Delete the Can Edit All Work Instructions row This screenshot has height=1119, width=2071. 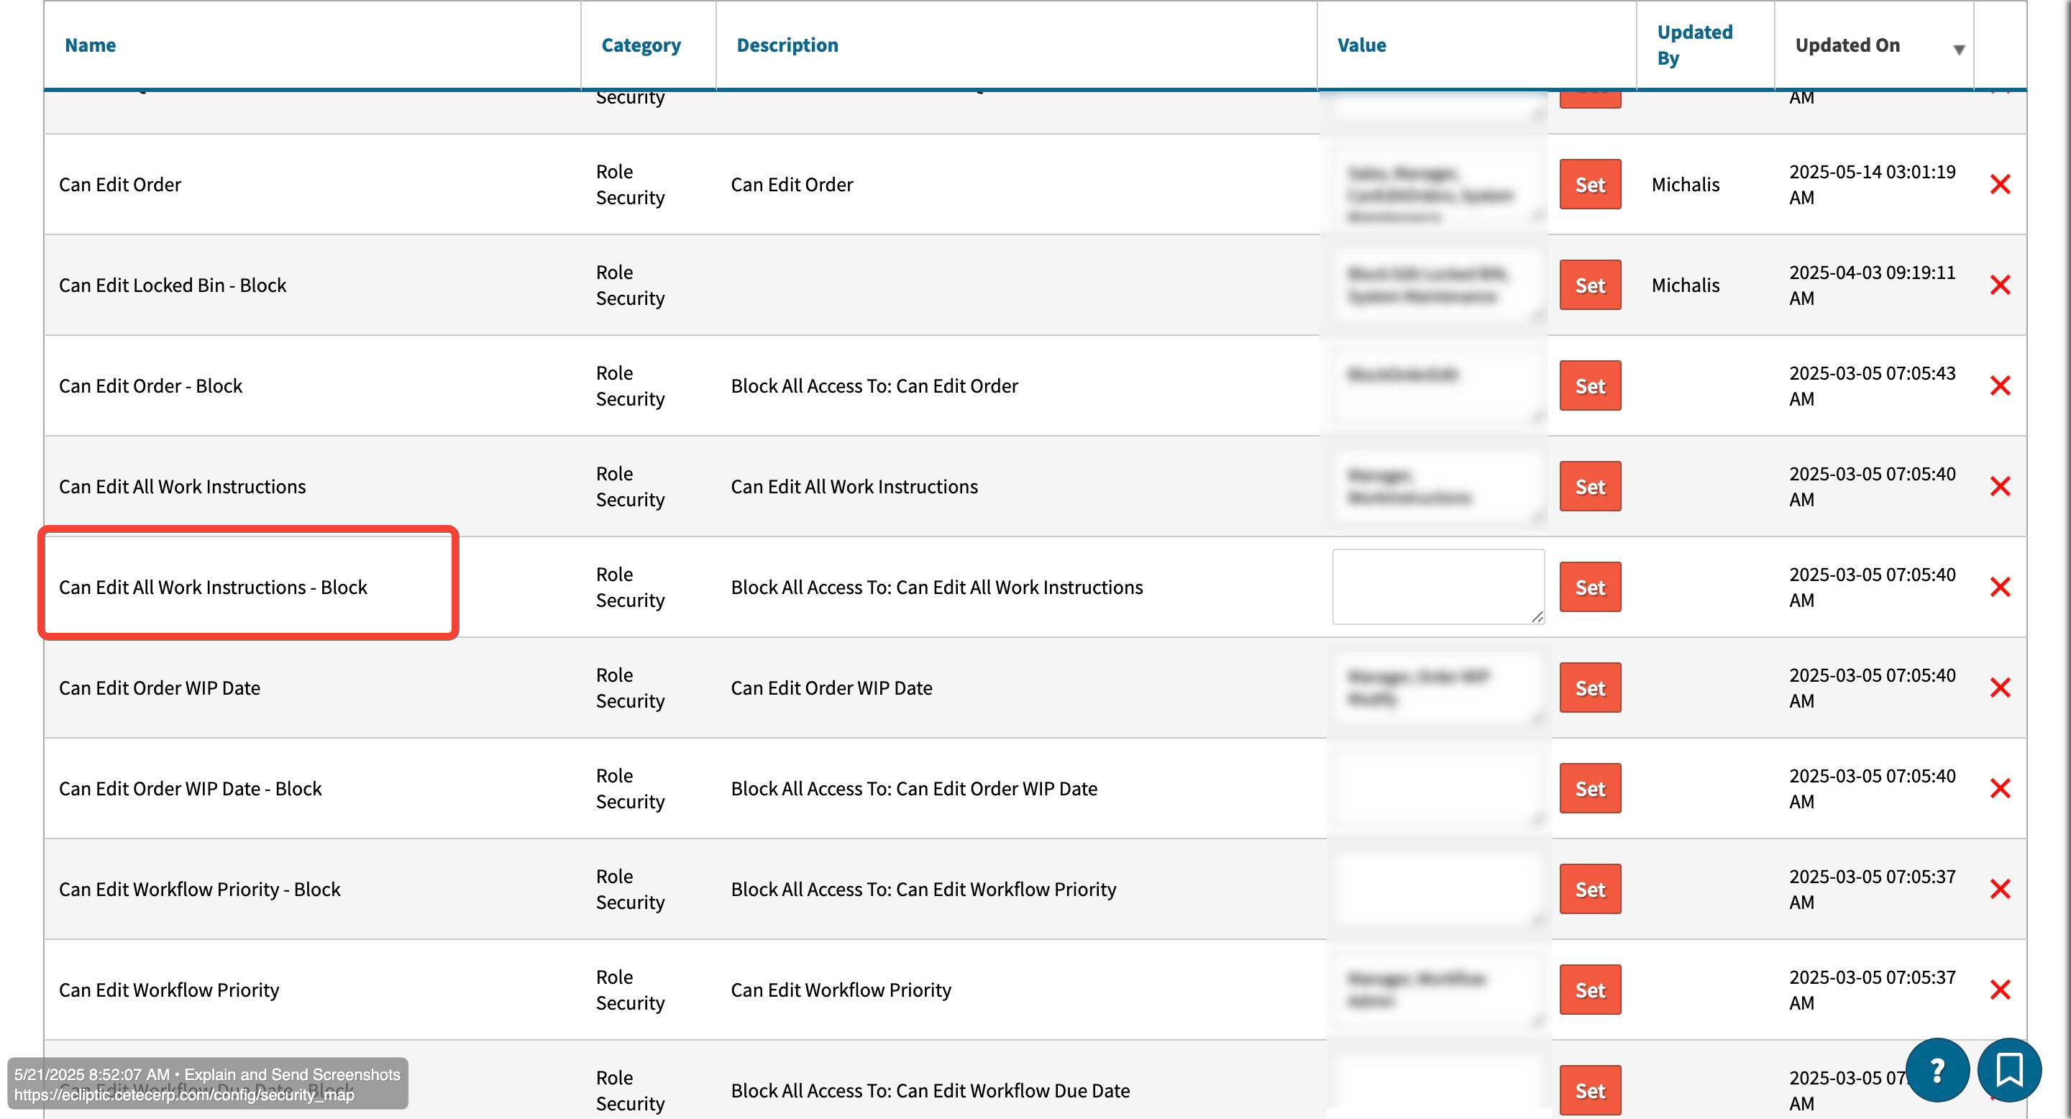pyautogui.click(x=1999, y=486)
